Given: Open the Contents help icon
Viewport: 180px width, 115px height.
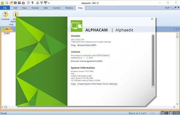Looking at the screenshot, I should [5, 14].
